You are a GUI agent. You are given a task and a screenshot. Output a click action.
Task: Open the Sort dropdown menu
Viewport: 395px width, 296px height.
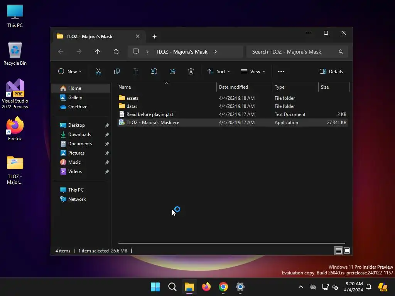219,71
